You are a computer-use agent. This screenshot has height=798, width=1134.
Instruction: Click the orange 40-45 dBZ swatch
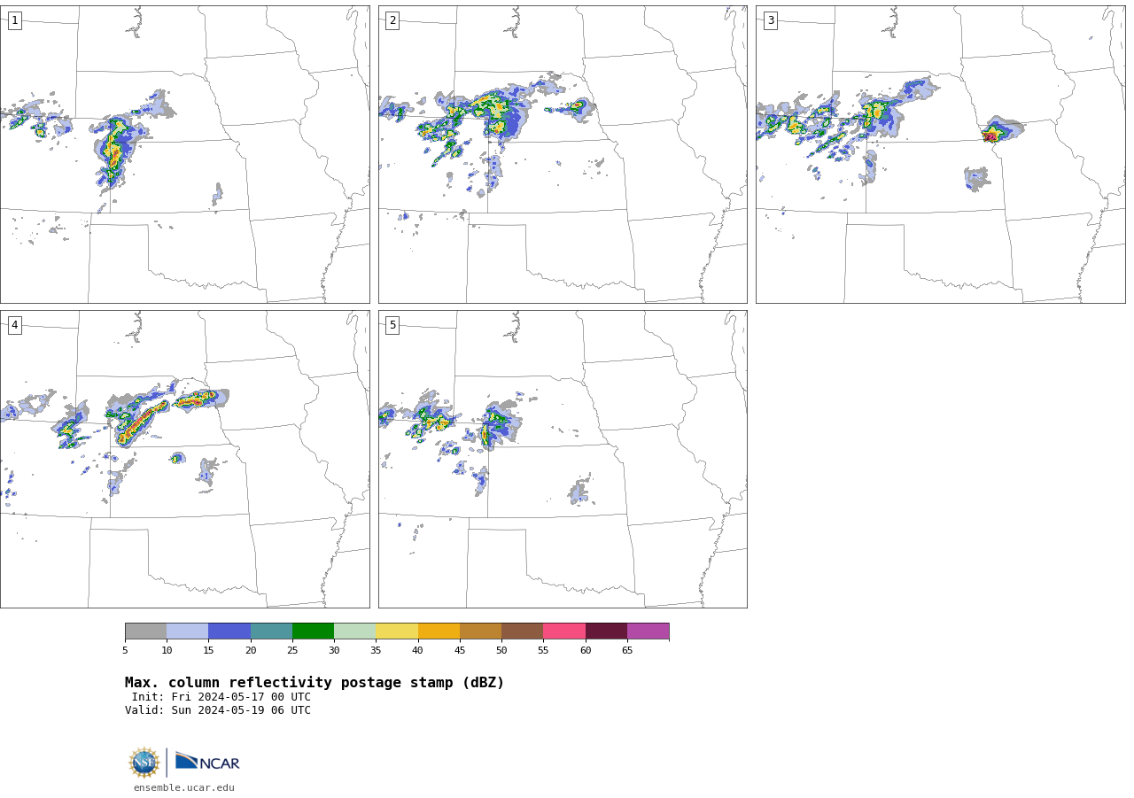coord(439,631)
